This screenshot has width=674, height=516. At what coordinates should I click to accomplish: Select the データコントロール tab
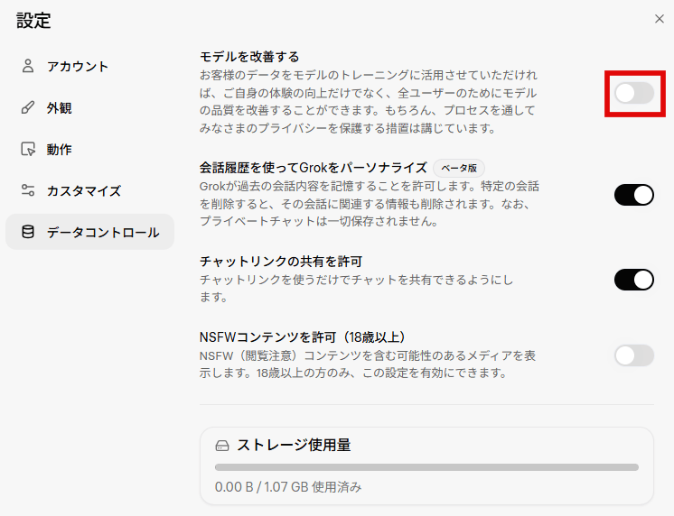click(103, 233)
